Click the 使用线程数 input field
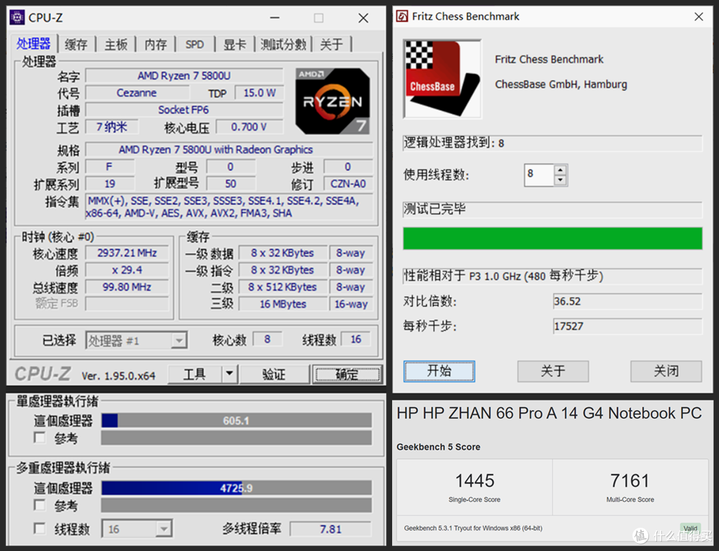This screenshot has height=551, width=719. (539, 175)
